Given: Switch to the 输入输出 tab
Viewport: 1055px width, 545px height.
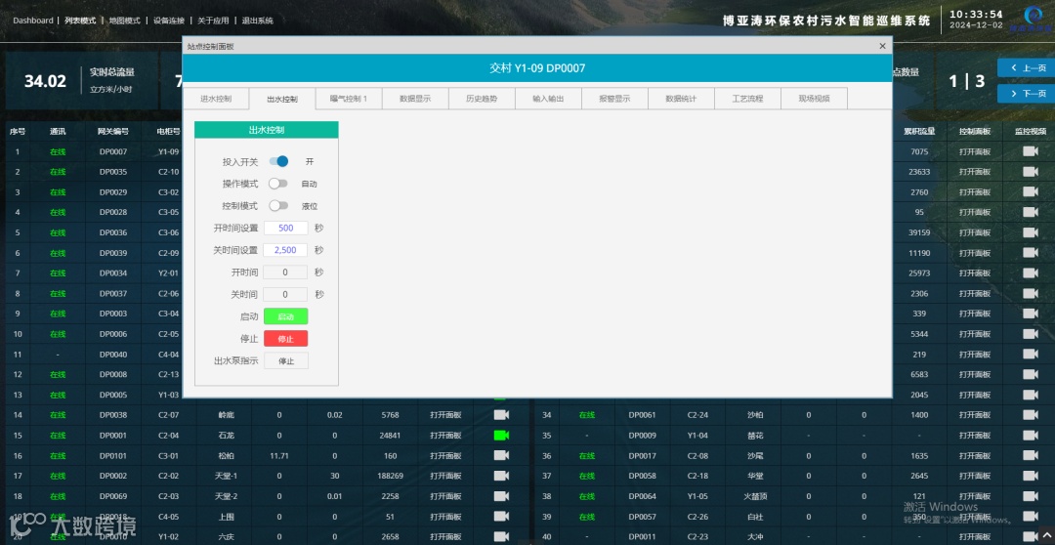Looking at the screenshot, I should pyautogui.click(x=548, y=99).
